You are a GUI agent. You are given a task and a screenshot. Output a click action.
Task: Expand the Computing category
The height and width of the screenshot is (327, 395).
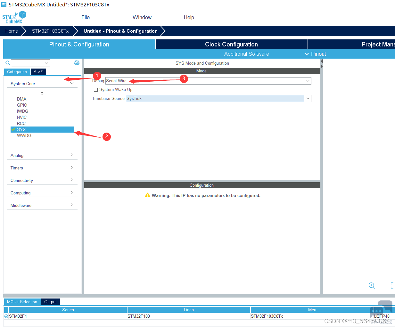42,193
